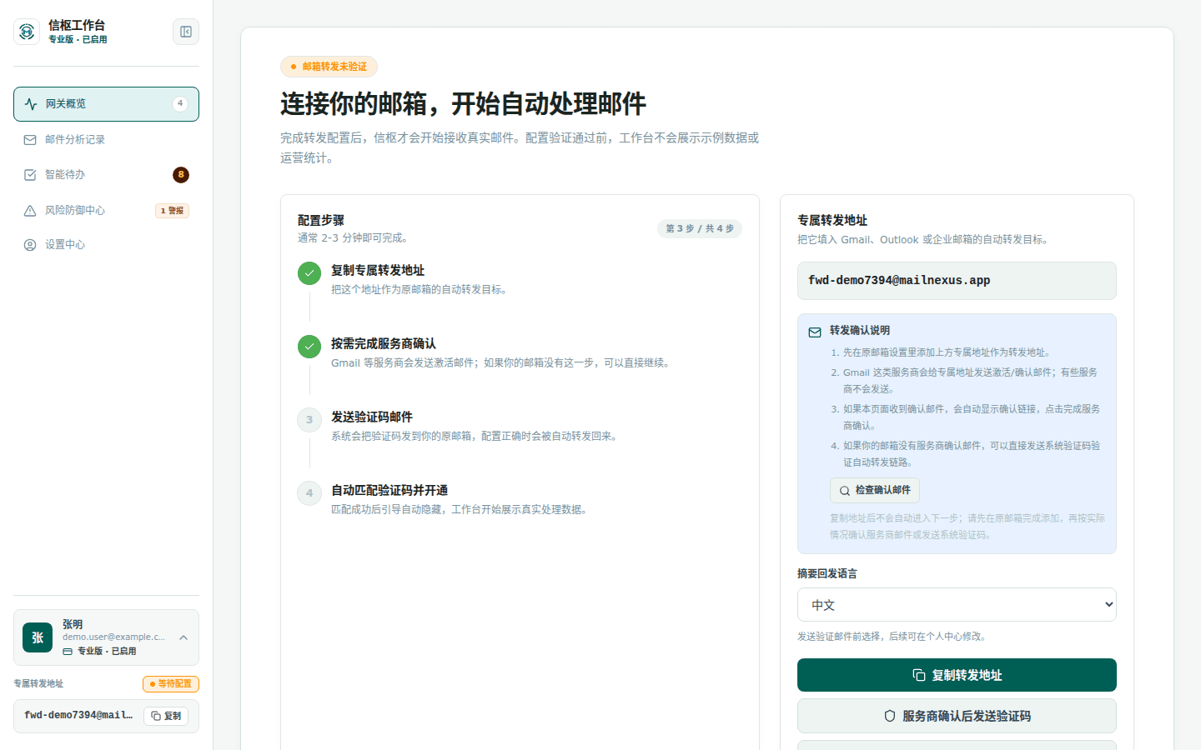Click the 检查确认邮件 button
This screenshot has height=750, width=1201.
[x=875, y=491]
